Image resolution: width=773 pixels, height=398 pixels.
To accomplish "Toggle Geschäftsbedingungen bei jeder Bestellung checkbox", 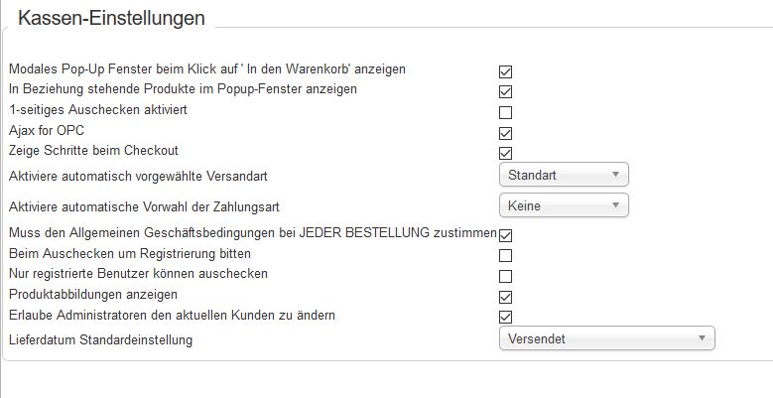I will click(505, 235).
